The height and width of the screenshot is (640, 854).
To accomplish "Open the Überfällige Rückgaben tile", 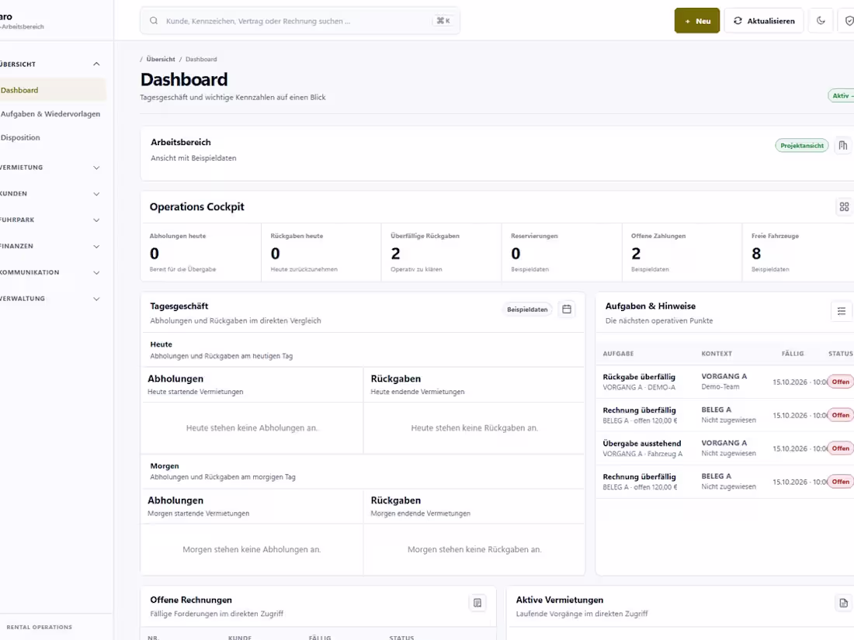I will point(442,252).
